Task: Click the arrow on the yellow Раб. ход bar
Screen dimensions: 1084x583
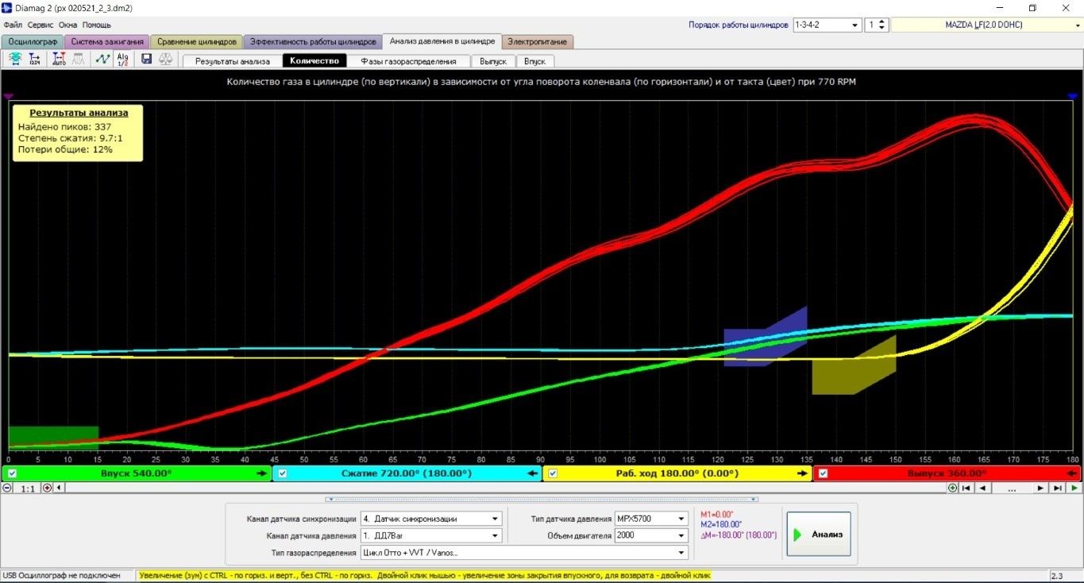Action: (x=804, y=473)
